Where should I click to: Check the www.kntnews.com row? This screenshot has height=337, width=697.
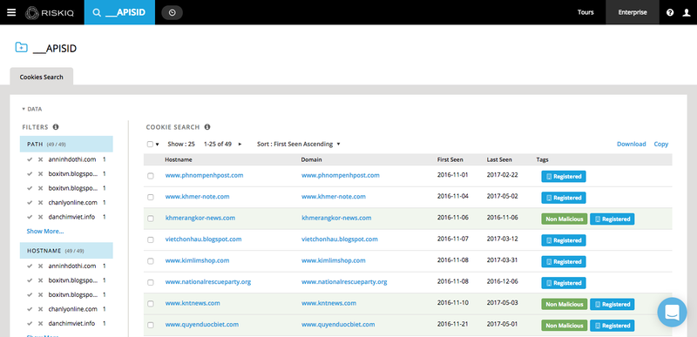pyautogui.click(x=150, y=304)
